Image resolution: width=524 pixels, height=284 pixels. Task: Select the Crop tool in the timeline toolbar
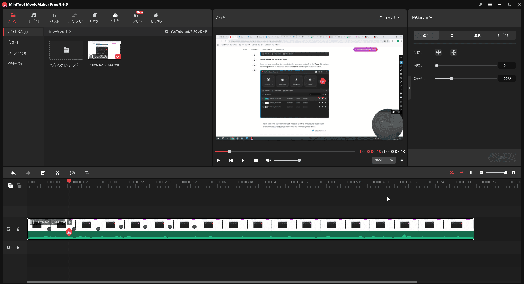tap(87, 173)
